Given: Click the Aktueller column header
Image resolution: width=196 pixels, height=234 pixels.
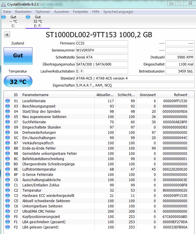Looking at the screenshot, I should [x=105, y=95].
